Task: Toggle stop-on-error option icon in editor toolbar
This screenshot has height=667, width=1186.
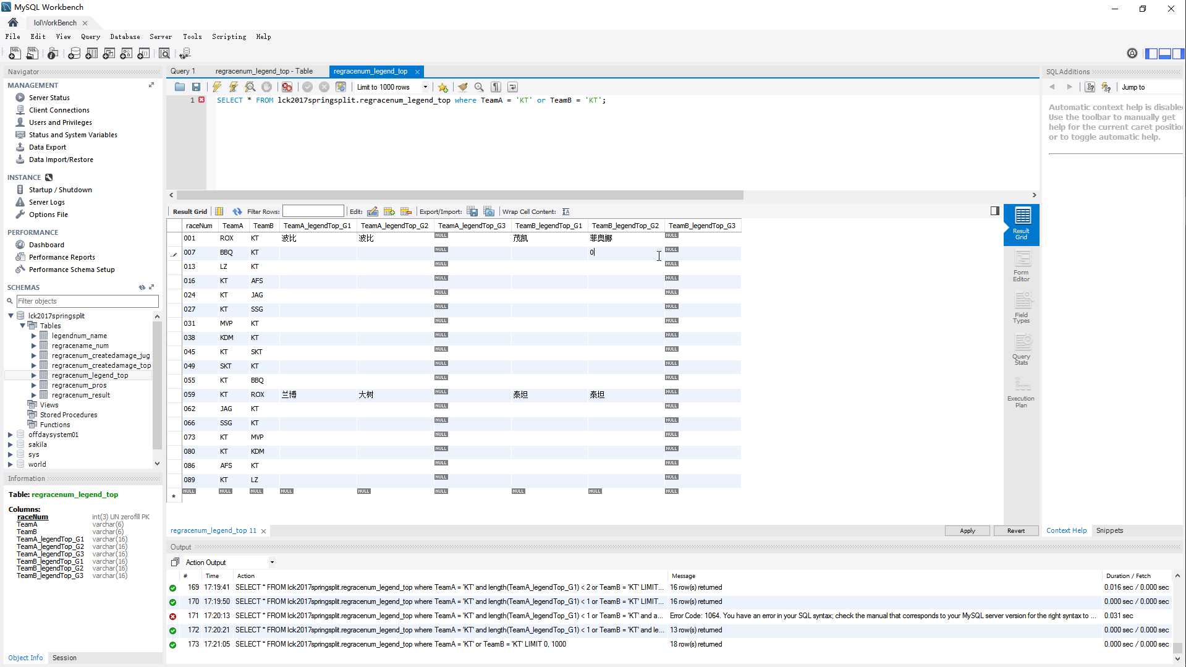Action: 287,87
